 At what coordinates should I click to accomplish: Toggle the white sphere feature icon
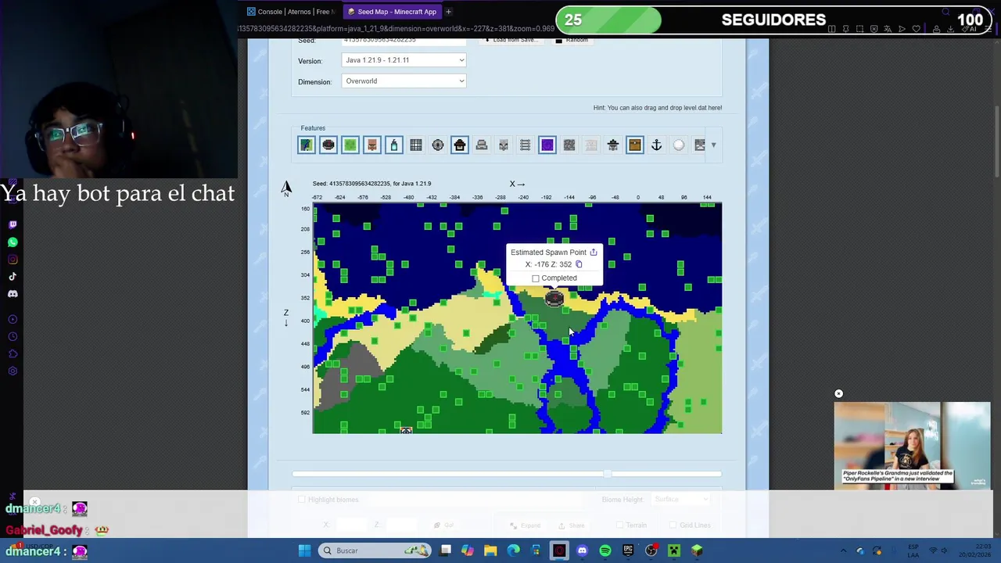[678, 145]
